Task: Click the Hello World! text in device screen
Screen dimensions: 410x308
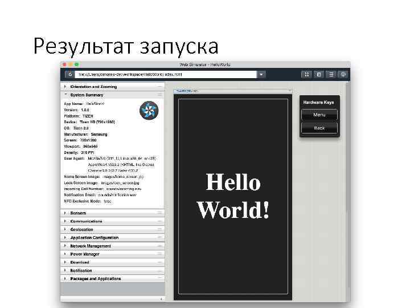Action: [233, 196]
